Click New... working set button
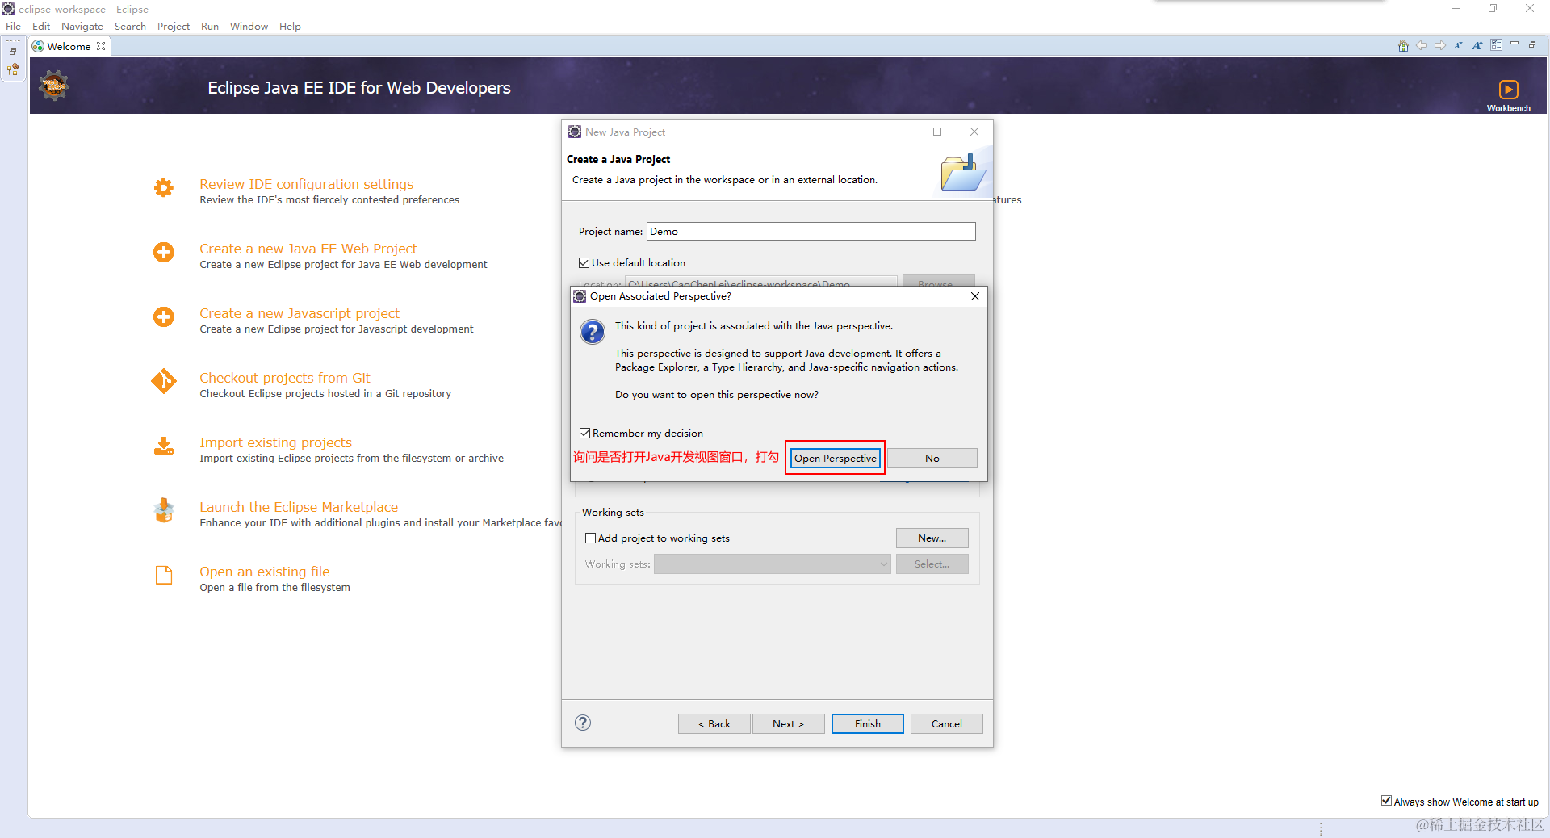 point(932,538)
